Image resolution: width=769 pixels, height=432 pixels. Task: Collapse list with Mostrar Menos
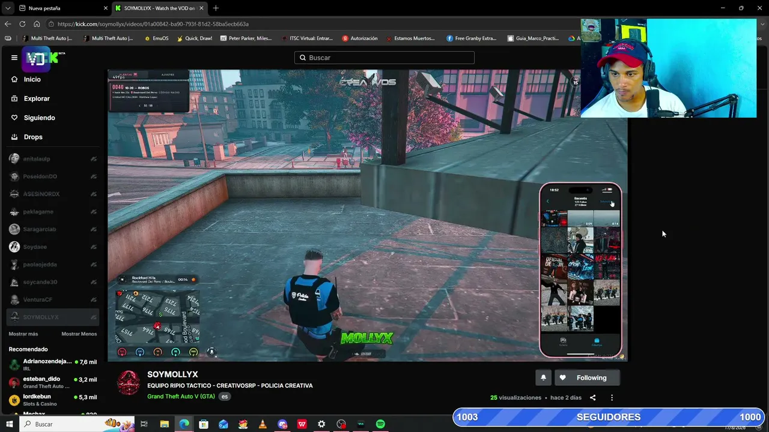coord(79,334)
